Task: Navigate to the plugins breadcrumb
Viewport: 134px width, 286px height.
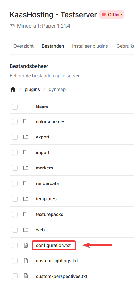Action: 32,90
